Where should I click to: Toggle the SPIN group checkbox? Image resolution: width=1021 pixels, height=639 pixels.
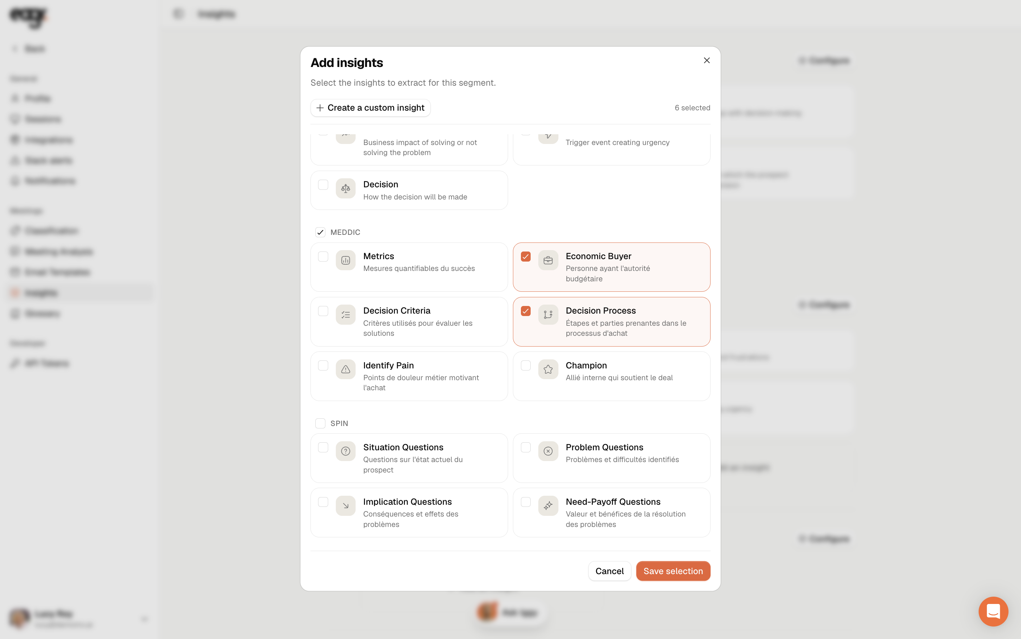[x=320, y=423]
